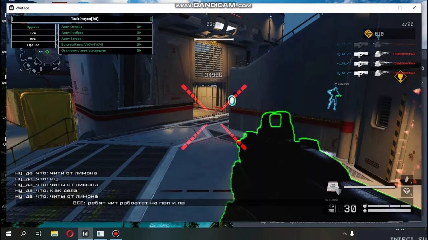The height and width of the screenshot is (240, 428).
Task: Click the ammo counter showing 30
Action: pos(350,209)
